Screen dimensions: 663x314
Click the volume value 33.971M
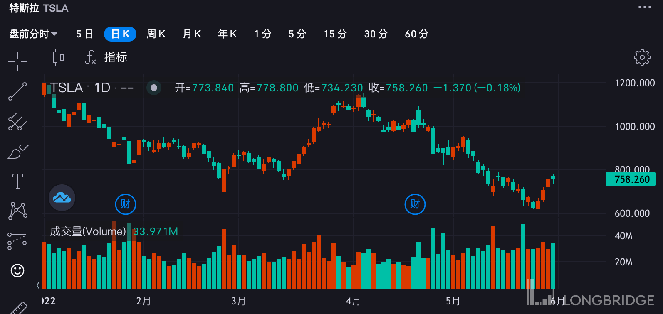156,231
